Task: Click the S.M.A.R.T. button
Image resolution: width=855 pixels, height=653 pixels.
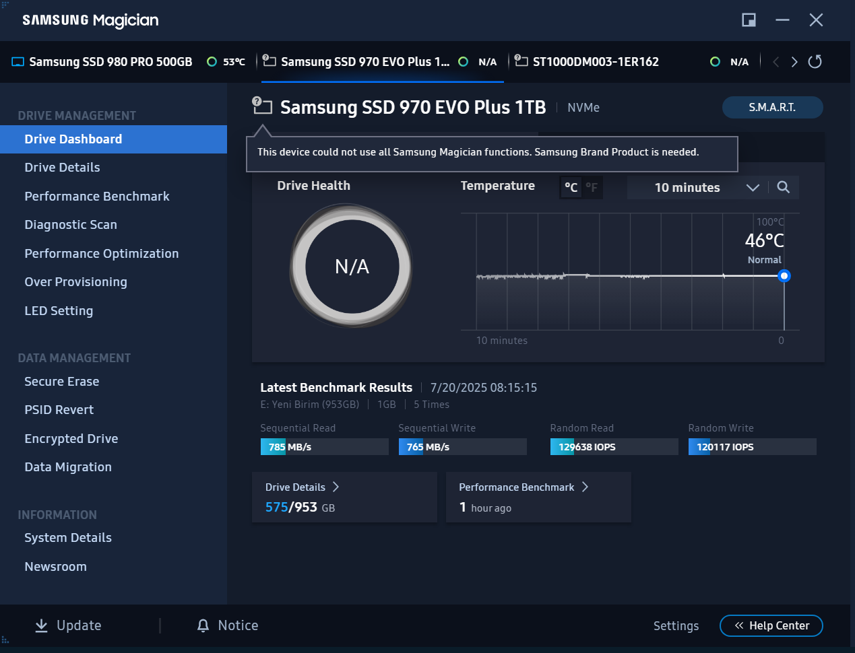Action: pyautogui.click(x=772, y=107)
